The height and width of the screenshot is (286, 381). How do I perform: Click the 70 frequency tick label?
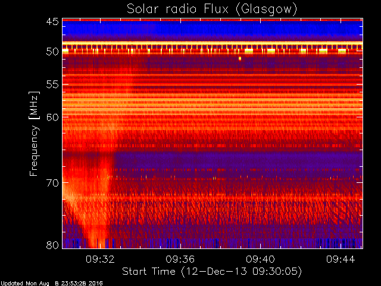coord(52,183)
